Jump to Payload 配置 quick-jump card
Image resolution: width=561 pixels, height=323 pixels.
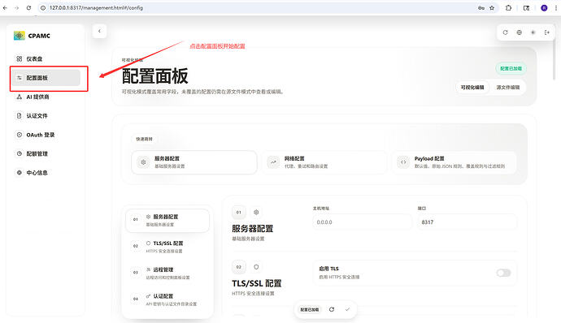[x=454, y=162]
